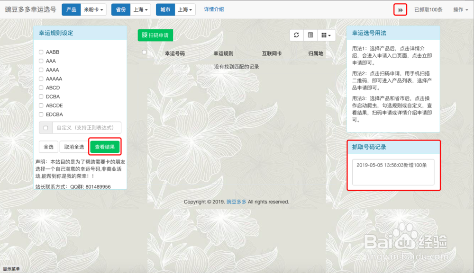Switch to table display view
The image size is (474, 273).
click(310, 35)
